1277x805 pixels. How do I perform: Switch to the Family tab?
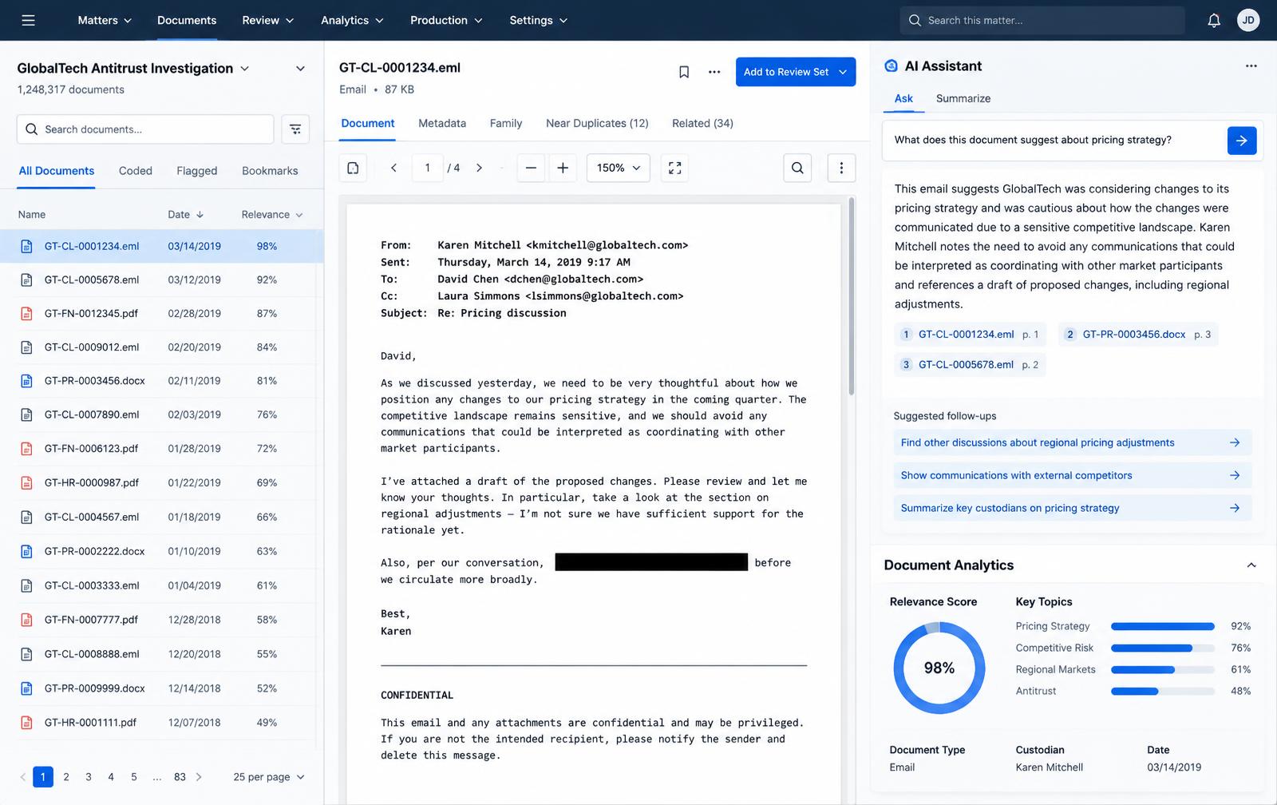tap(506, 123)
